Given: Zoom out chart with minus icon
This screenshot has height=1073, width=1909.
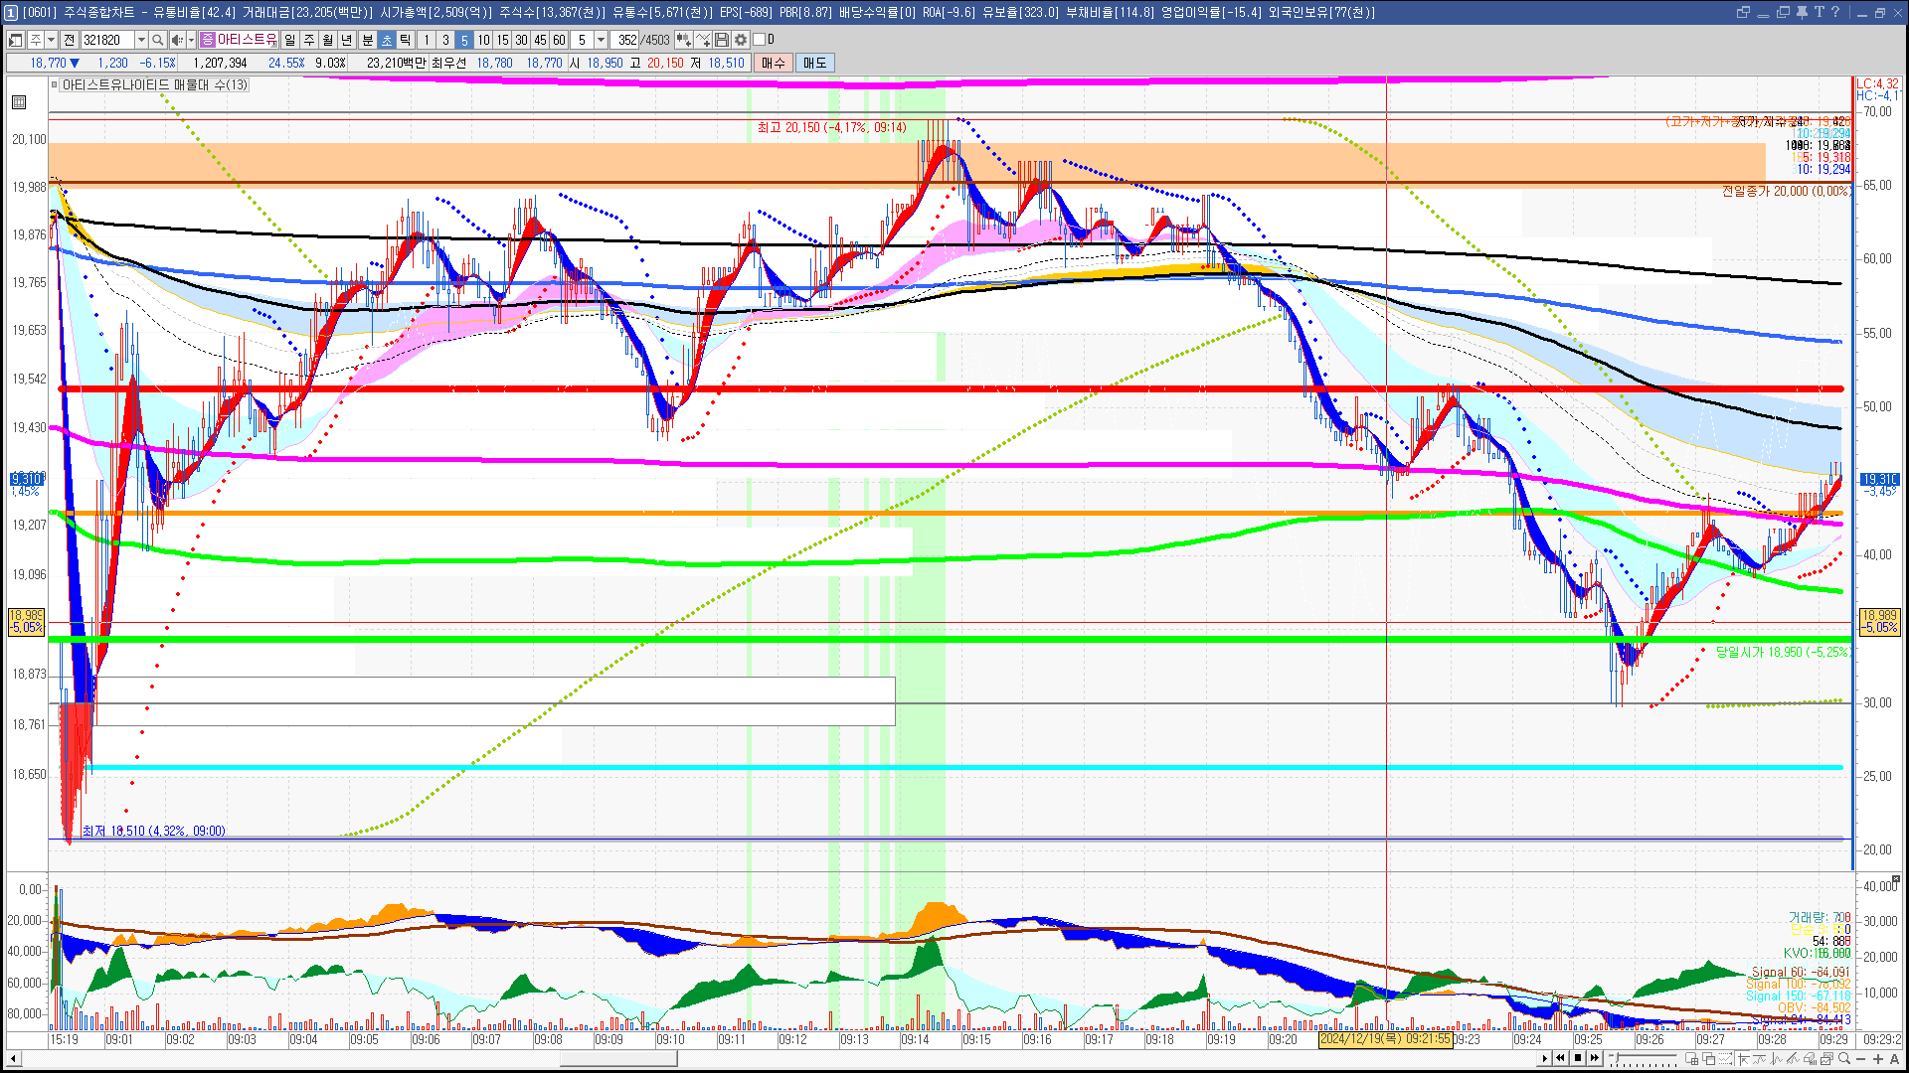Looking at the screenshot, I should click(1860, 1059).
